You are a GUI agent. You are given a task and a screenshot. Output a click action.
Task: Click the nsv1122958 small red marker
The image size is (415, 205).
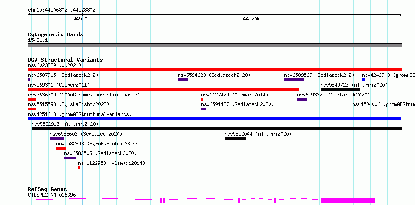[x=79, y=168]
